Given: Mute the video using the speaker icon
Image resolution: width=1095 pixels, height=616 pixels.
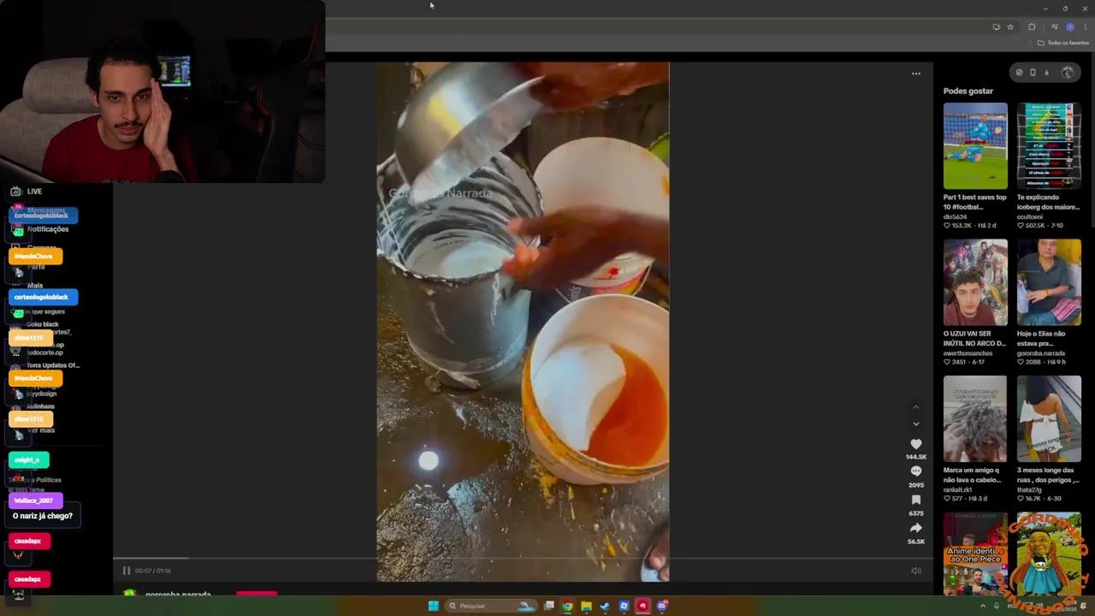Looking at the screenshot, I should [915, 571].
